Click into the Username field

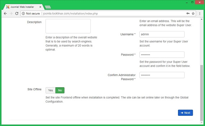tap(162, 34)
